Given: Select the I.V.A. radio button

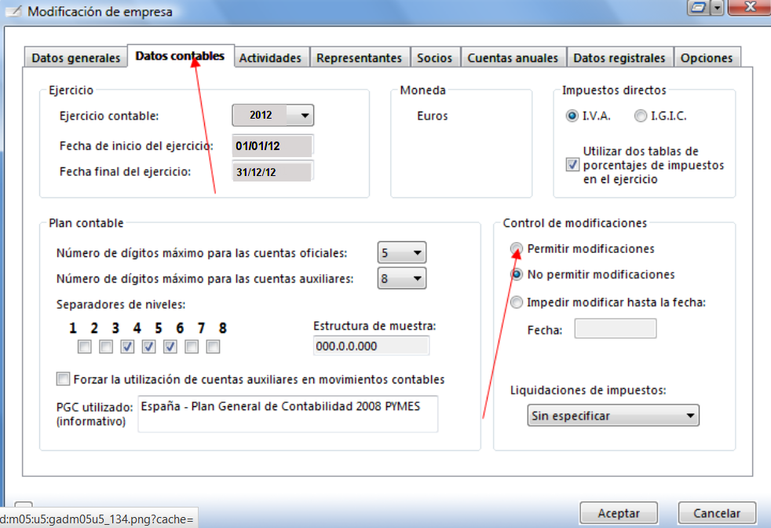Looking at the screenshot, I should [572, 116].
